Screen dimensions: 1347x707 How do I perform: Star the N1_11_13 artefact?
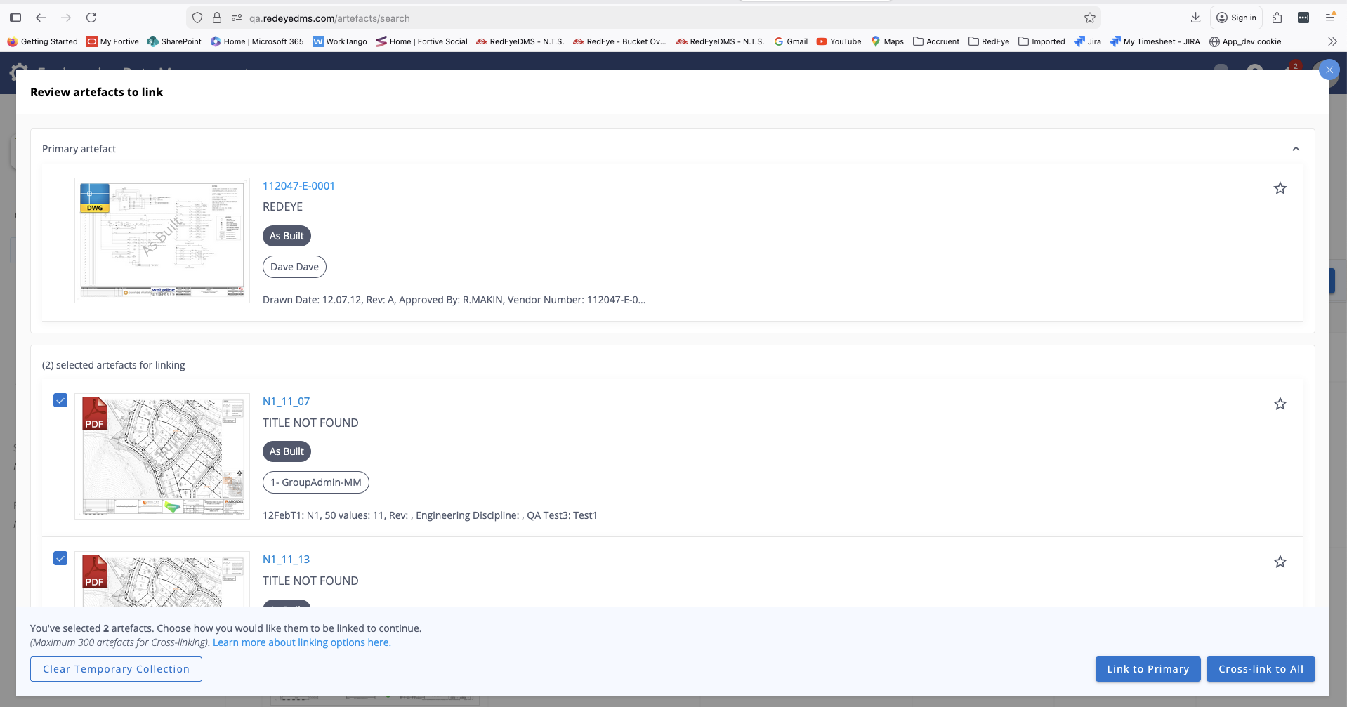[1280, 562]
